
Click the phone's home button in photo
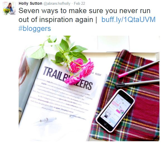click(x=105, y=124)
